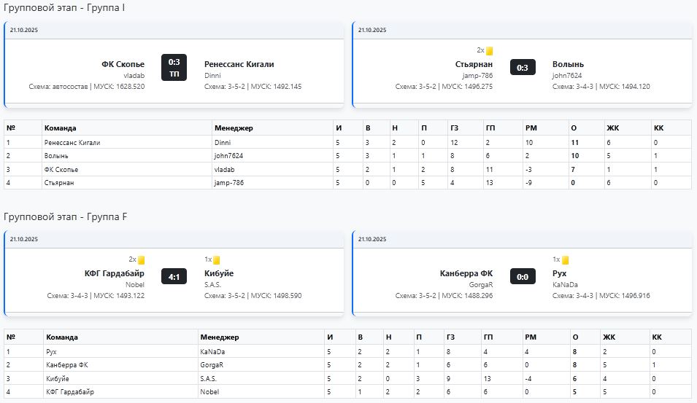Click the Менеджер column header in Group F table
The image size is (697, 403).
(x=220, y=337)
